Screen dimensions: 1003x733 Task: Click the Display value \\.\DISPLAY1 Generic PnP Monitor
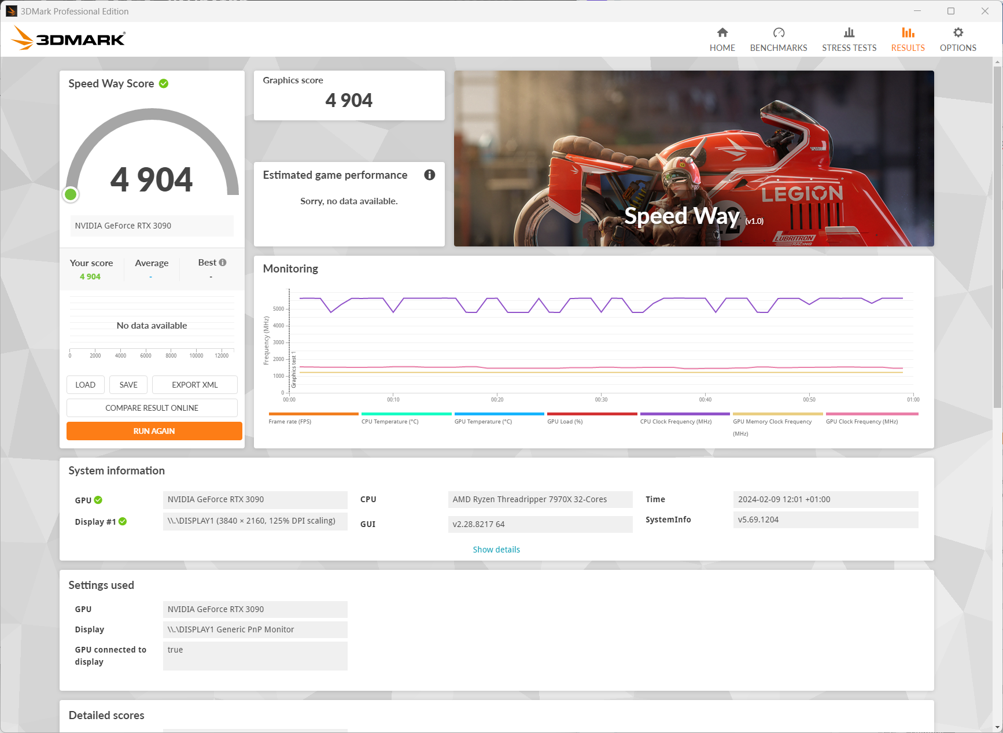[255, 629]
